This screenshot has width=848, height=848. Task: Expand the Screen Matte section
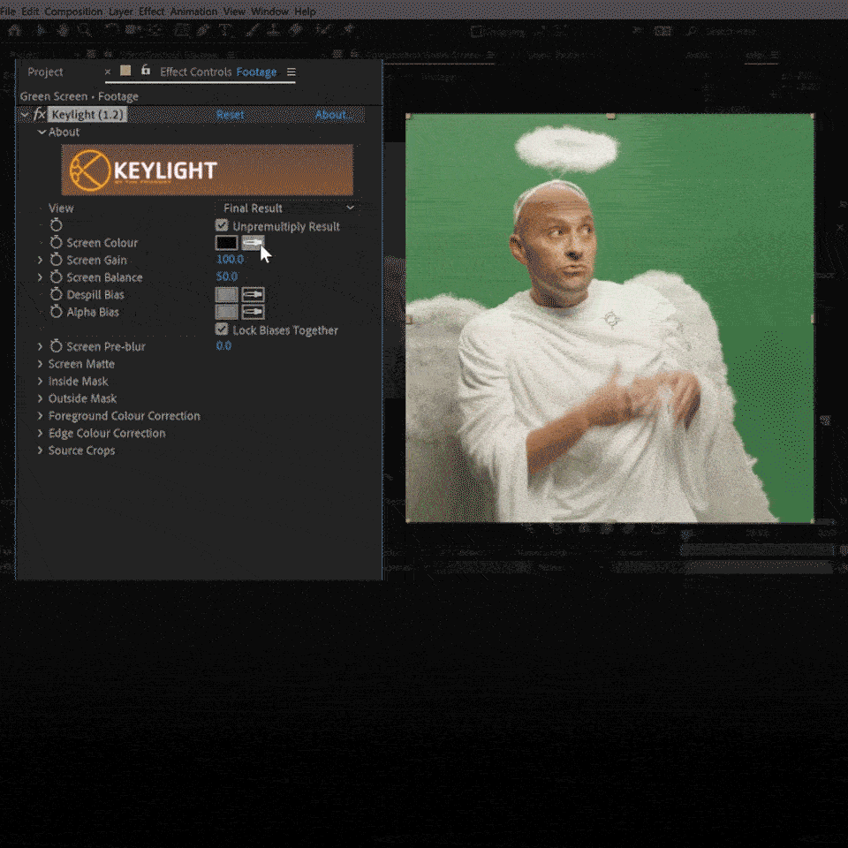pyautogui.click(x=40, y=363)
